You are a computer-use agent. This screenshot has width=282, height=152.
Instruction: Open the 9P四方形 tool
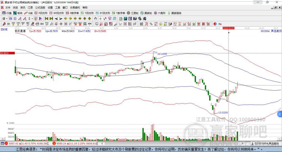point(57,13)
